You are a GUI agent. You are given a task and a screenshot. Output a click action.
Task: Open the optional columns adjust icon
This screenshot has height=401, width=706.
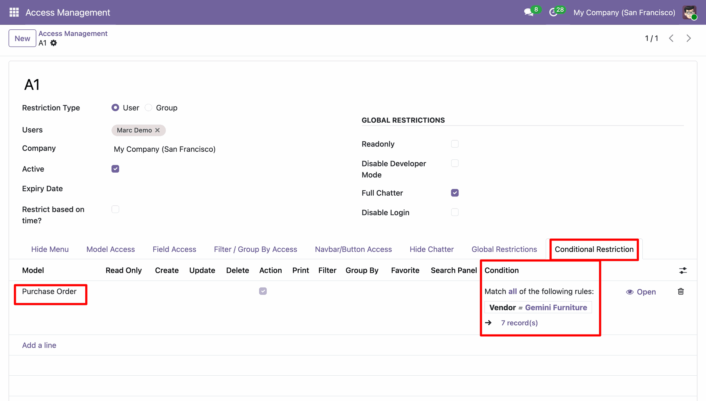pos(683,271)
